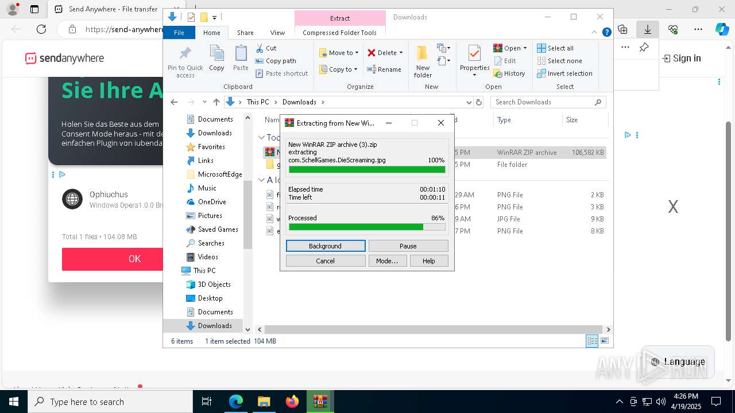Image resolution: width=735 pixels, height=413 pixels.
Task: Select Desktop in navigation pane
Action: [210, 298]
